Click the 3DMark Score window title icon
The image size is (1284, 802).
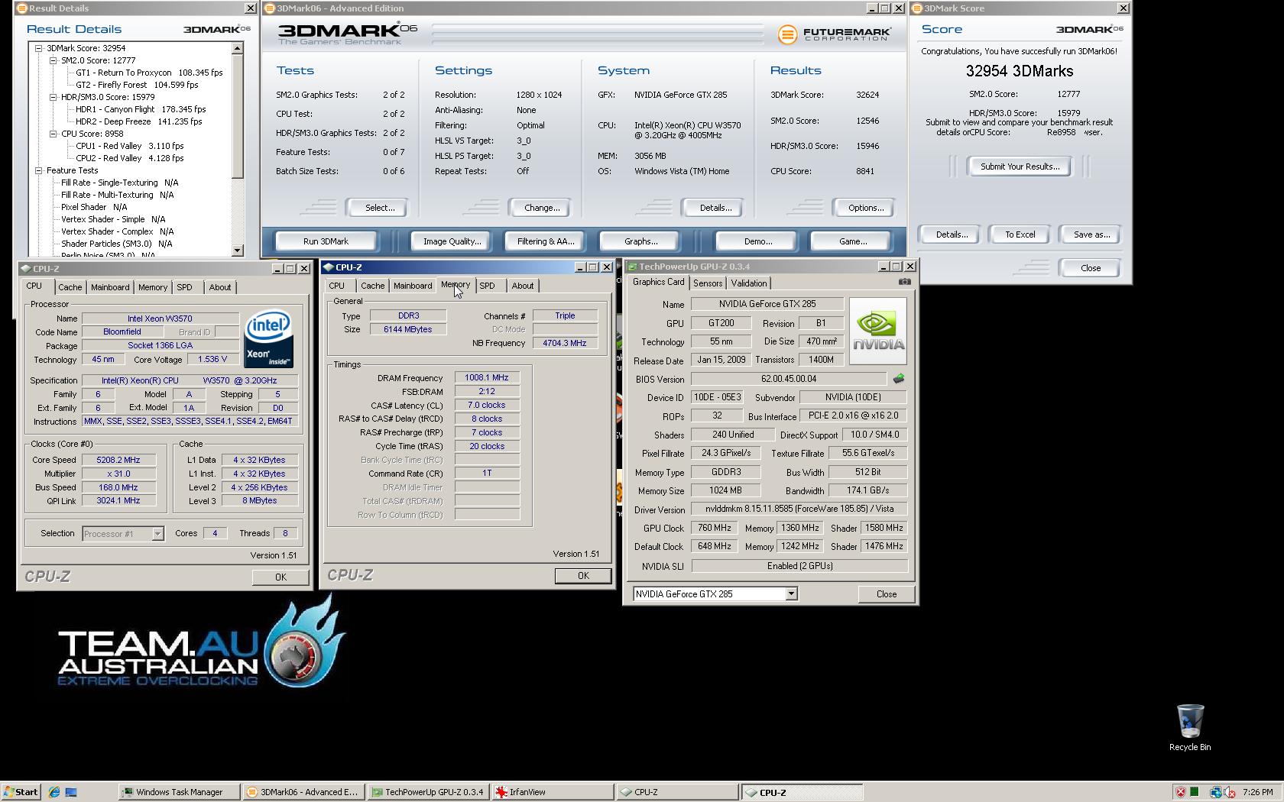pyautogui.click(x=917, y=8)
